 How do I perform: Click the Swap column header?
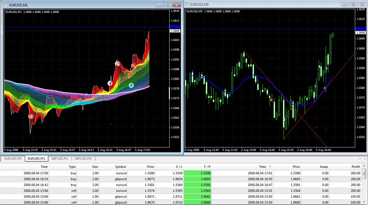(x=316, y=167)
